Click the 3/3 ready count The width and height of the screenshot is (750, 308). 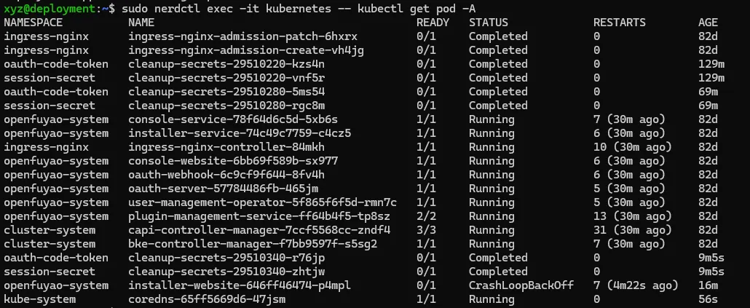pos(426,230)
